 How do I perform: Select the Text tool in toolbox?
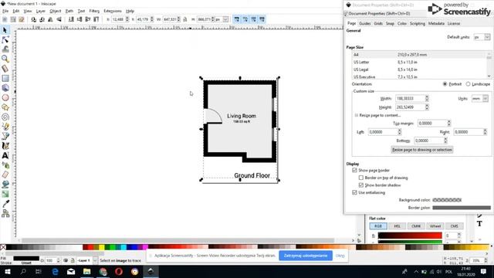pos(5,155)
